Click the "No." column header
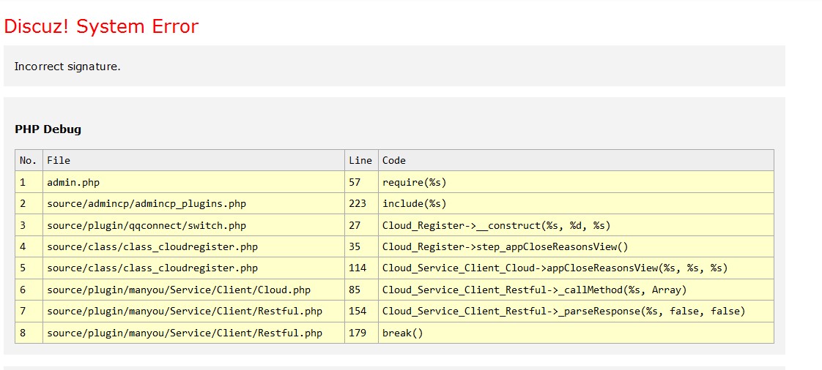Viewport: 822px width, 370px height. 28,160
